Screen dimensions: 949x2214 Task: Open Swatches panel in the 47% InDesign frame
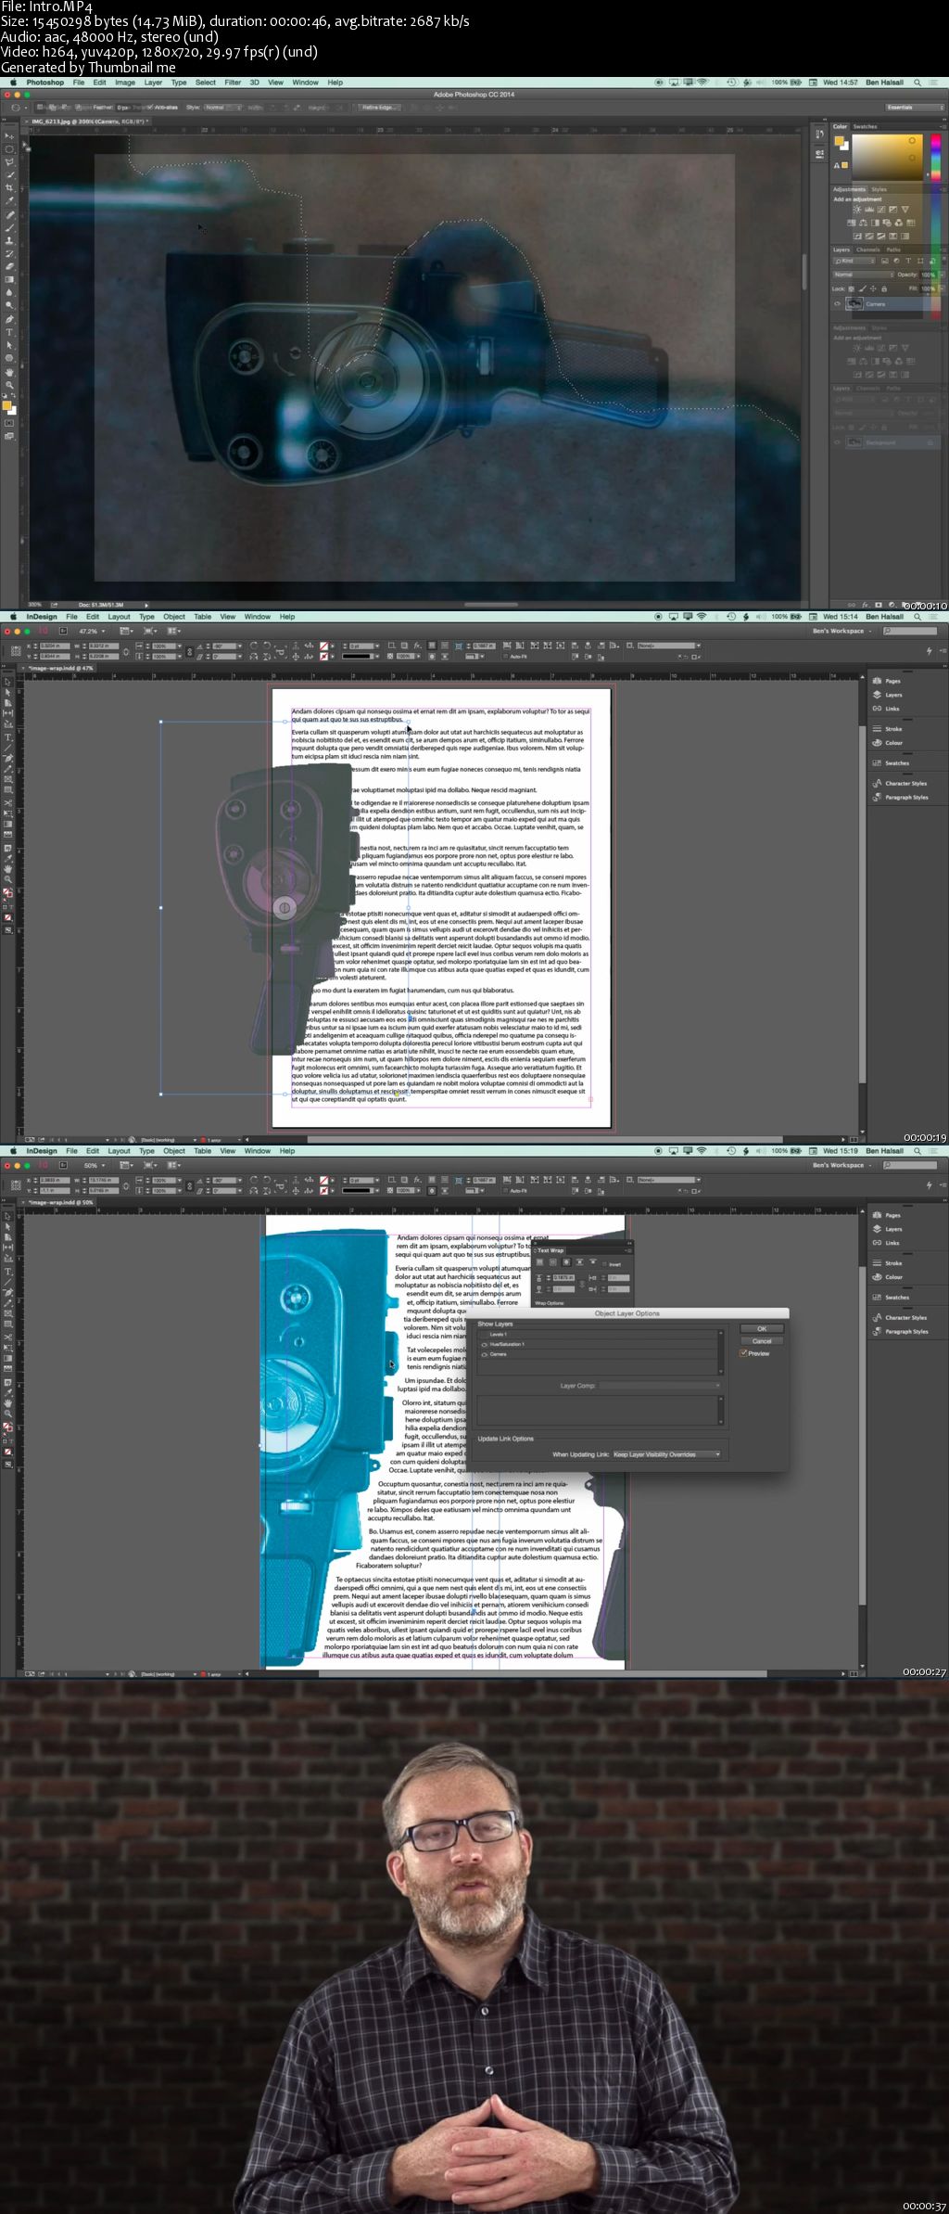tap(891, 763)
